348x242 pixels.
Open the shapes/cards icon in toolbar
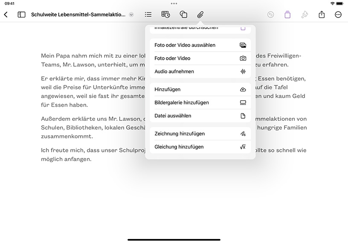(183, 15)
